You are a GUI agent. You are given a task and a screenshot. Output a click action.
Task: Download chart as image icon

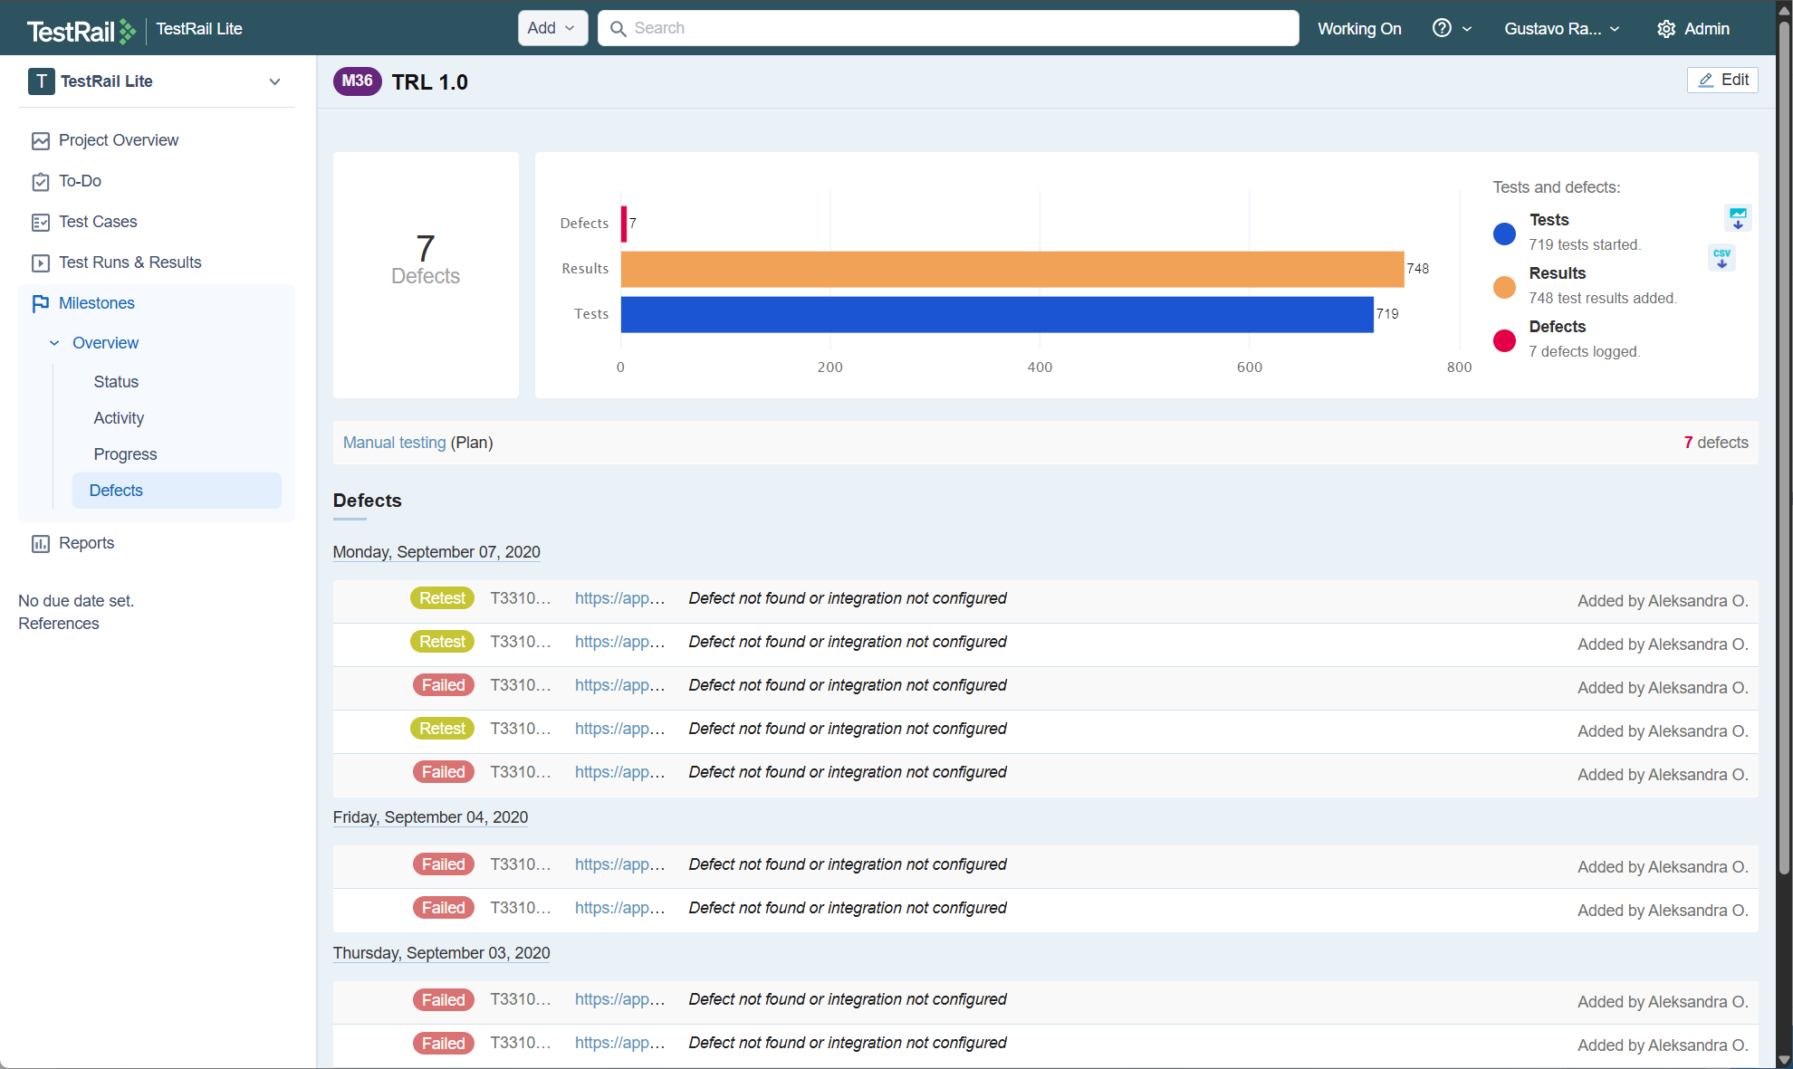point(1737,218)
